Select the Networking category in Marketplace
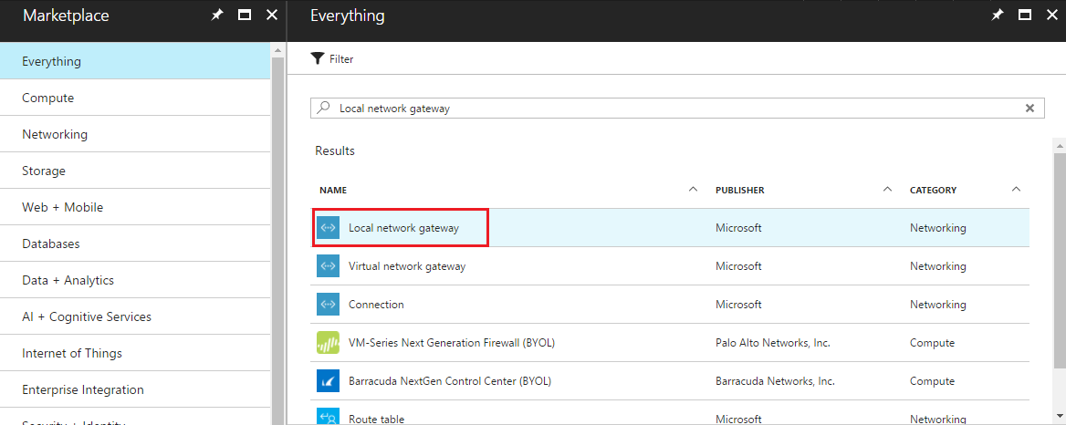This screenshot has height=425, width=1066. [x=55, y=134]
